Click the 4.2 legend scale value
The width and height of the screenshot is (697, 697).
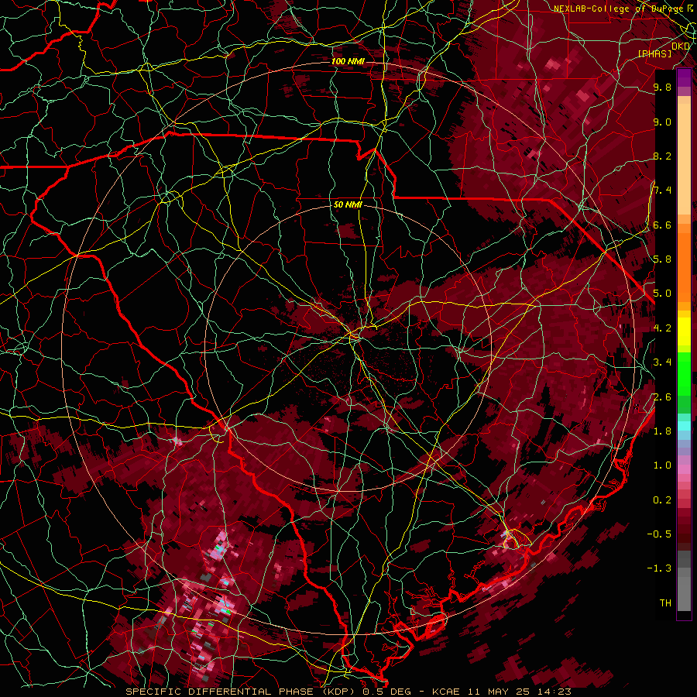click(662, 328)
